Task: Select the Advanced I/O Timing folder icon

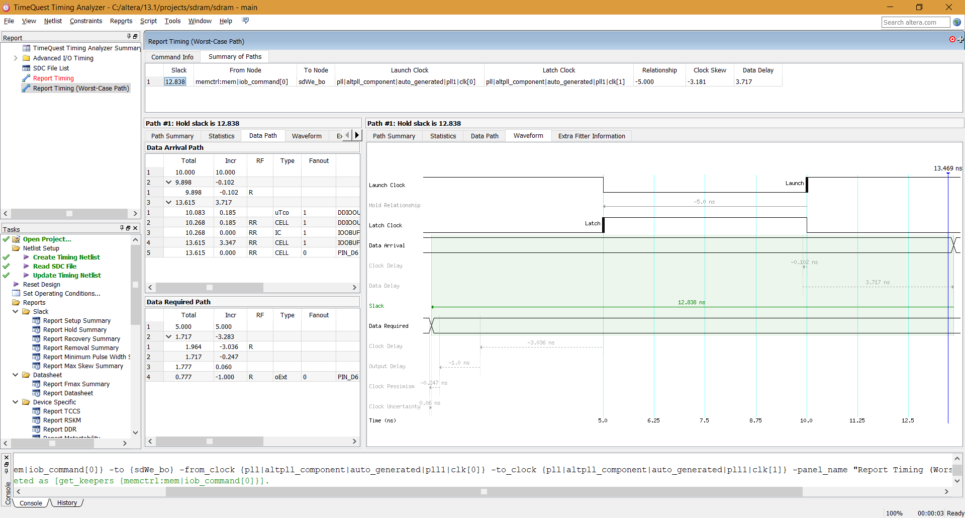Action: coord(26,58)
